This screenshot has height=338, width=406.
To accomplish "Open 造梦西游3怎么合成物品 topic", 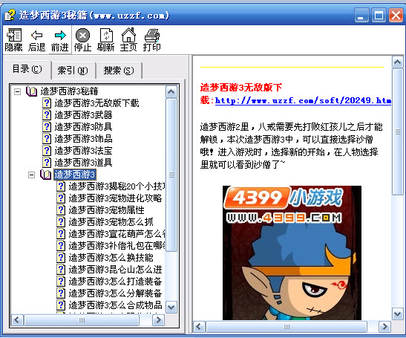I will pos(115,305).
